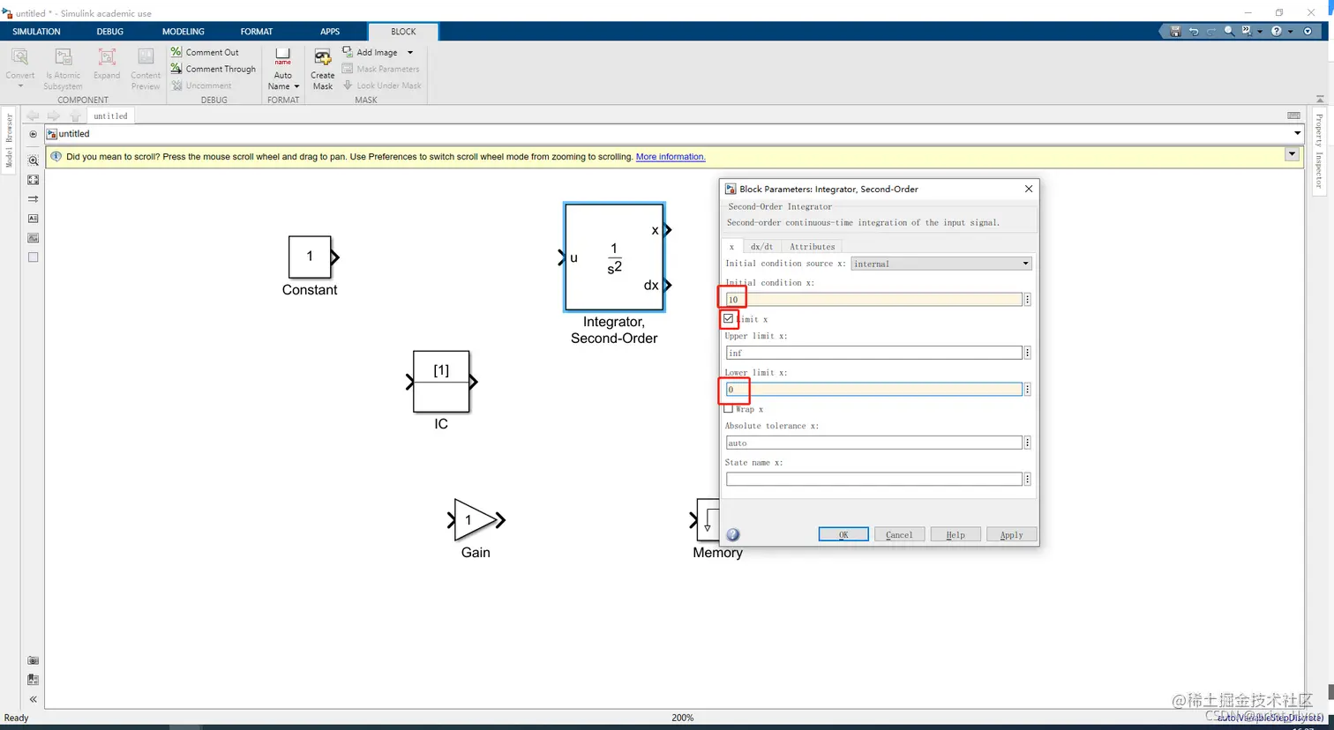Image resolution: width=1334 pixels, height=730 pixels.
Task: Select the Constant block
Action: pos(310,257)
